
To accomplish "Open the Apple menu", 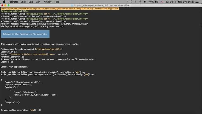I will [x=4, y=2].
